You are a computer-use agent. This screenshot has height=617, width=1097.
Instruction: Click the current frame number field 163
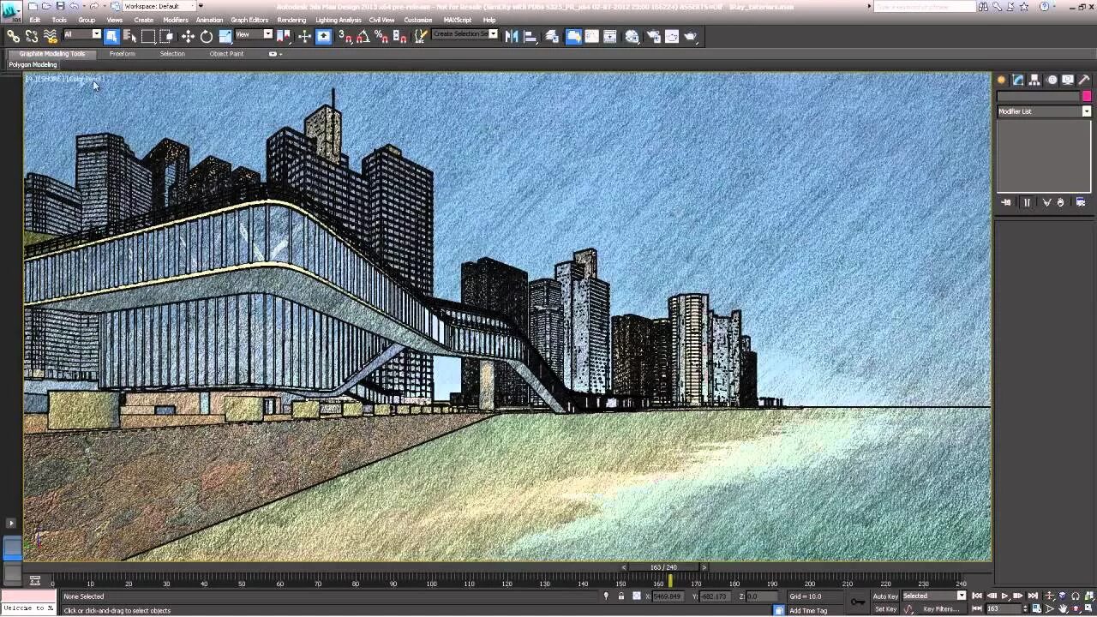[1003, 609]
